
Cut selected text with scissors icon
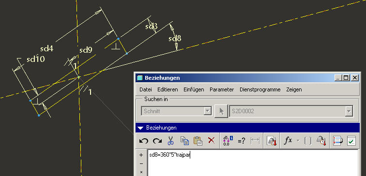coord(170,141)
